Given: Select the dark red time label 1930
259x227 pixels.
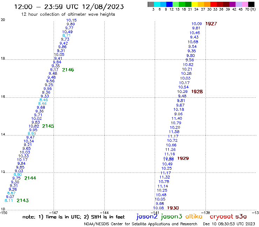Looking at the screenshot, I should coord(173,208).
